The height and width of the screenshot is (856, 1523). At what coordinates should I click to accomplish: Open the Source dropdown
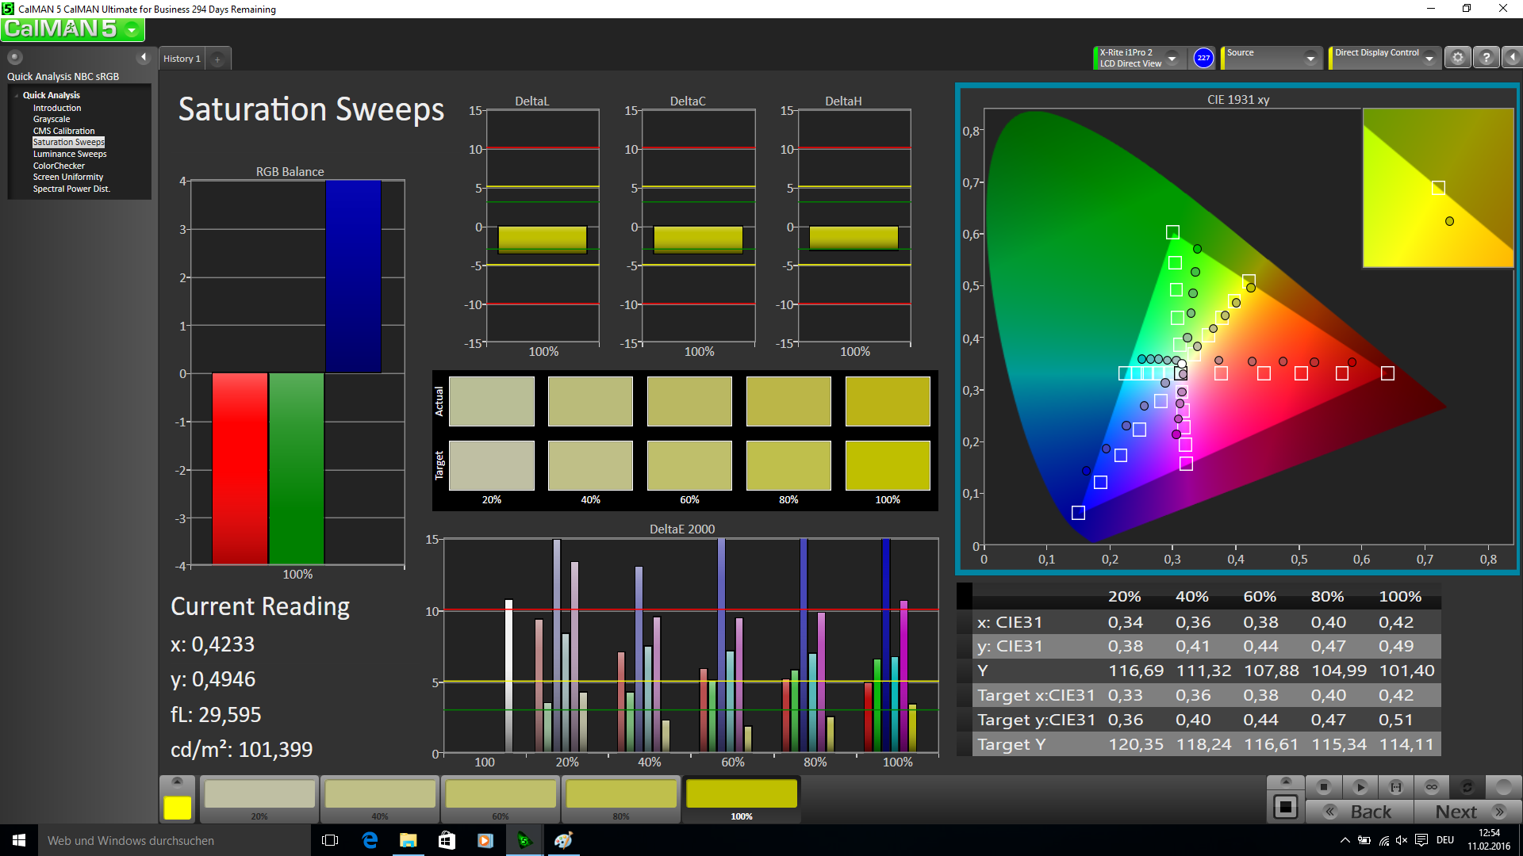1310,58
